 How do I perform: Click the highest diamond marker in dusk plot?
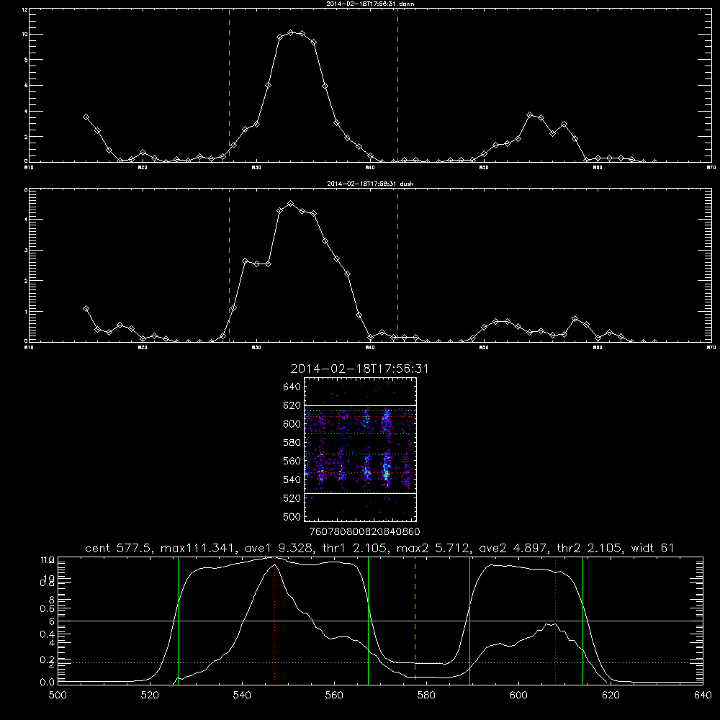[291, 204]
